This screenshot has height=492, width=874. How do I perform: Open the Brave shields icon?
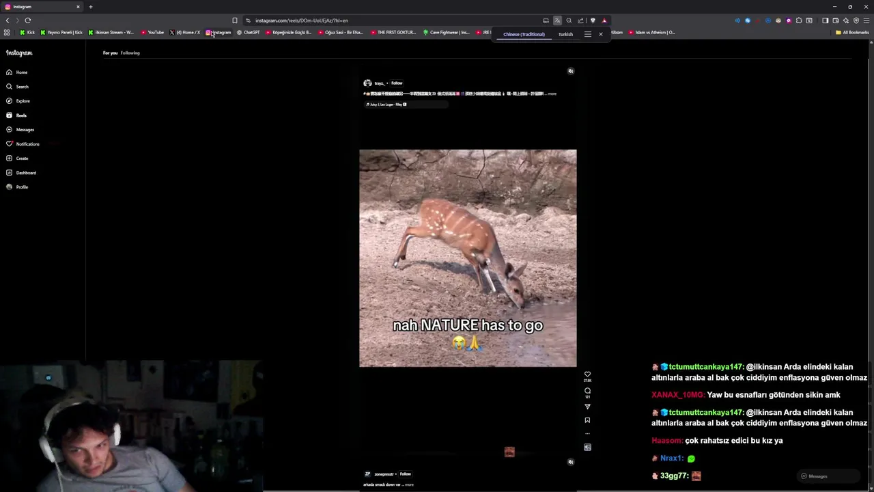(x=593, y=20)
